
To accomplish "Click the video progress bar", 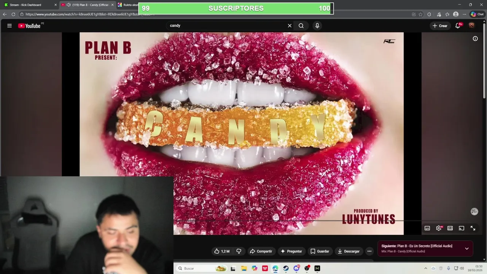I will tap(298, 220).
